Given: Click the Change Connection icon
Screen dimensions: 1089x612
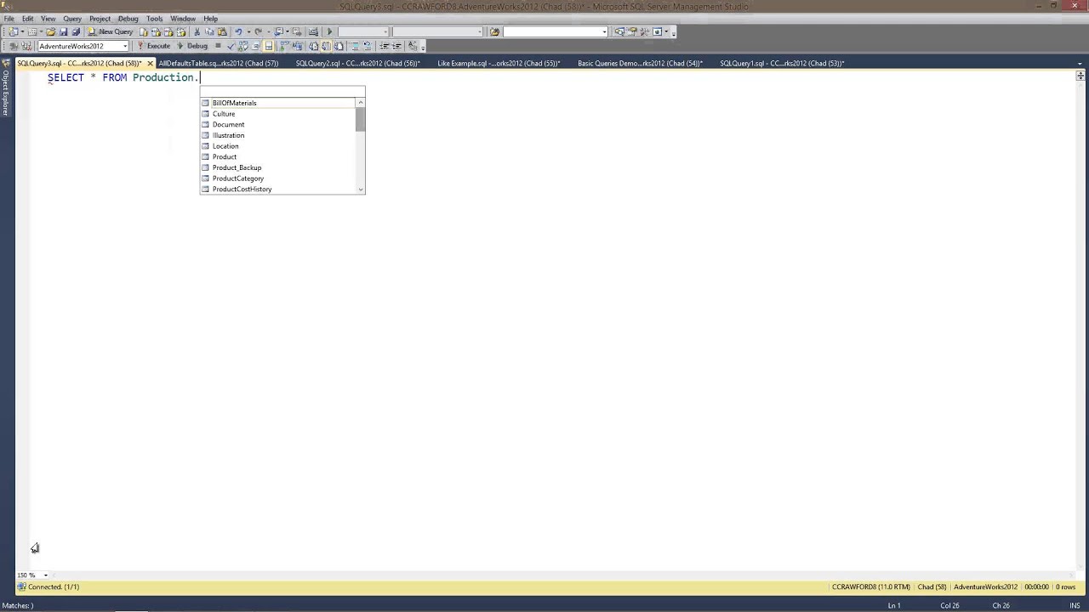Looking at the screenshot, I should click(x=26, y=46).
